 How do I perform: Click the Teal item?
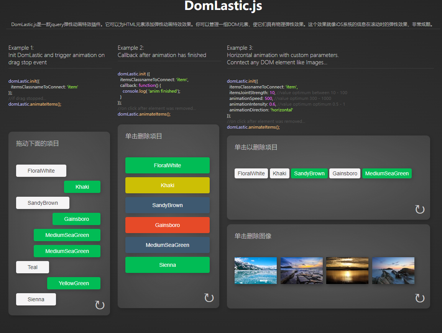(x=33, y=267)
